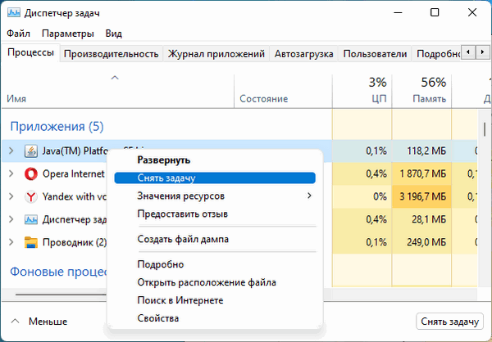
Task: Click the horizontal scrollbar under process list
Action: tap(57, 293)
